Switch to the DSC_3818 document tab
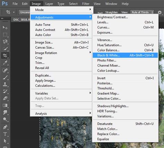This screenshot has height=148, width=164. [21, 20]
